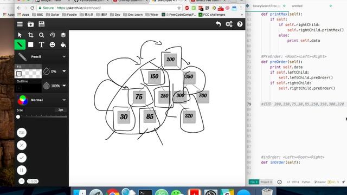347x195 pixels.
Task: Click the red adblock extension icon
Action: coord(187,8)
